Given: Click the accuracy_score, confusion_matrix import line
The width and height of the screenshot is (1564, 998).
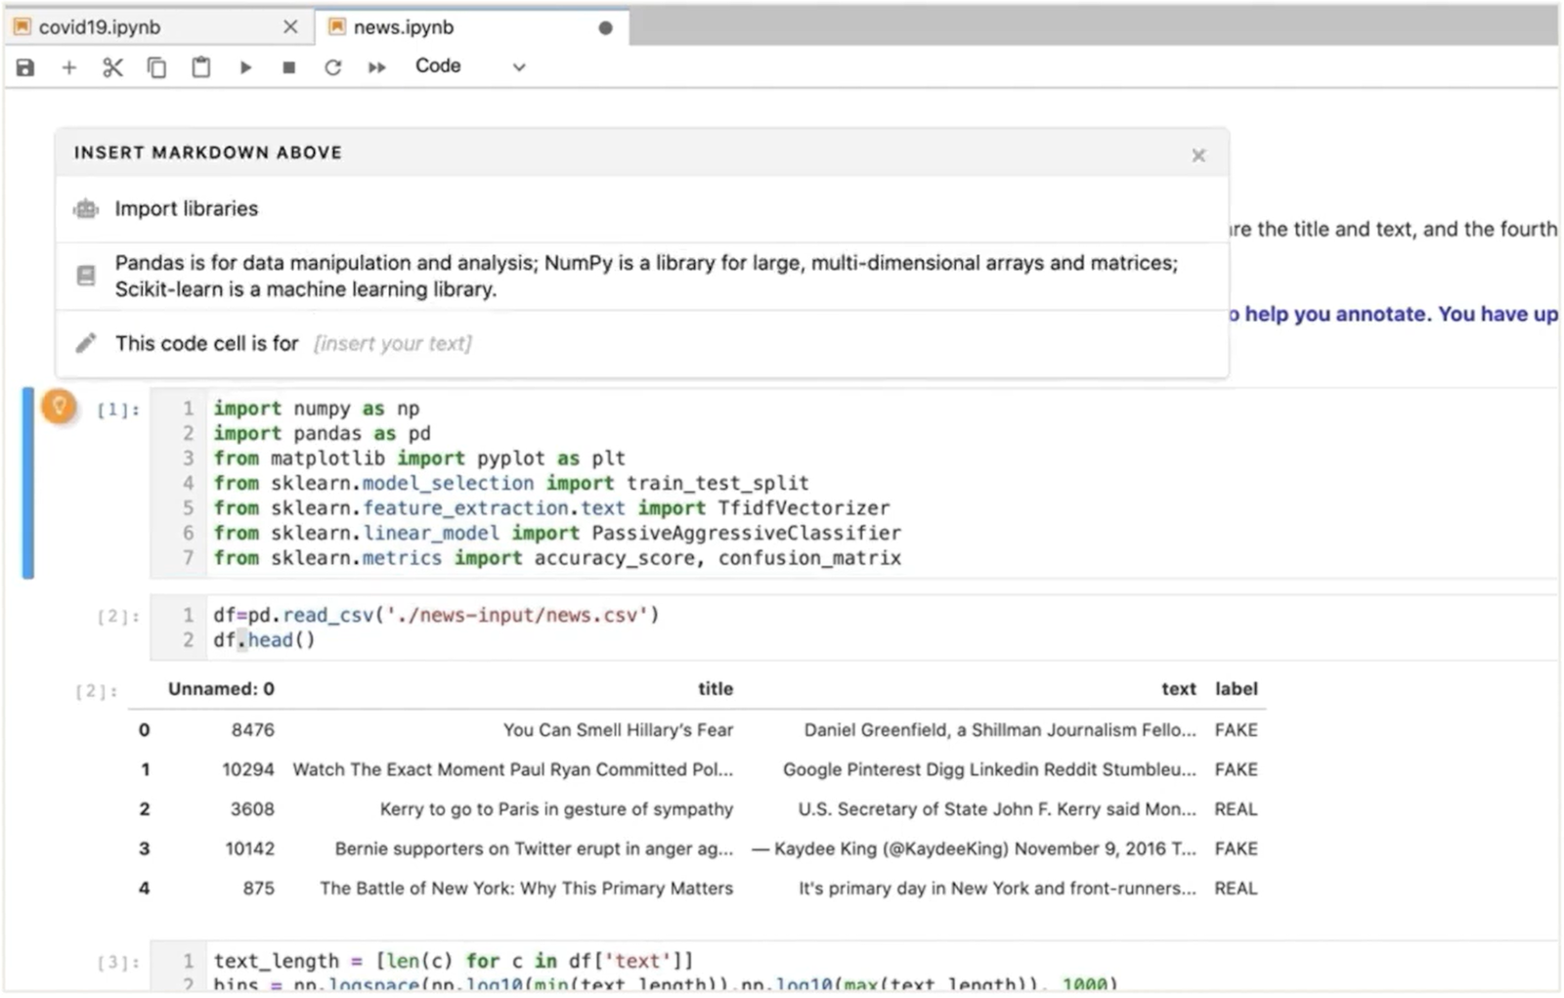Looking at the screenshot, I should 557,558.
